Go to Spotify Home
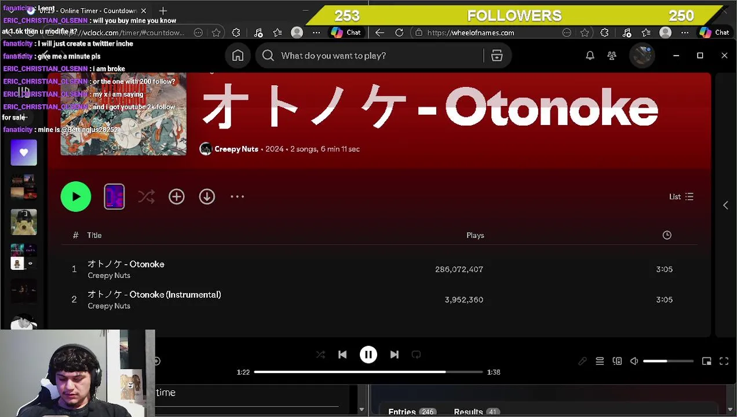The image size is (737, 417). pos(238,56)
